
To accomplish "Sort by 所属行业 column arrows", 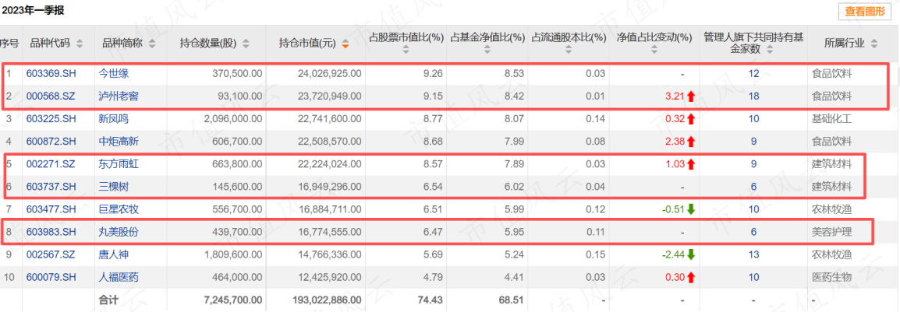I will pos(873,44).
